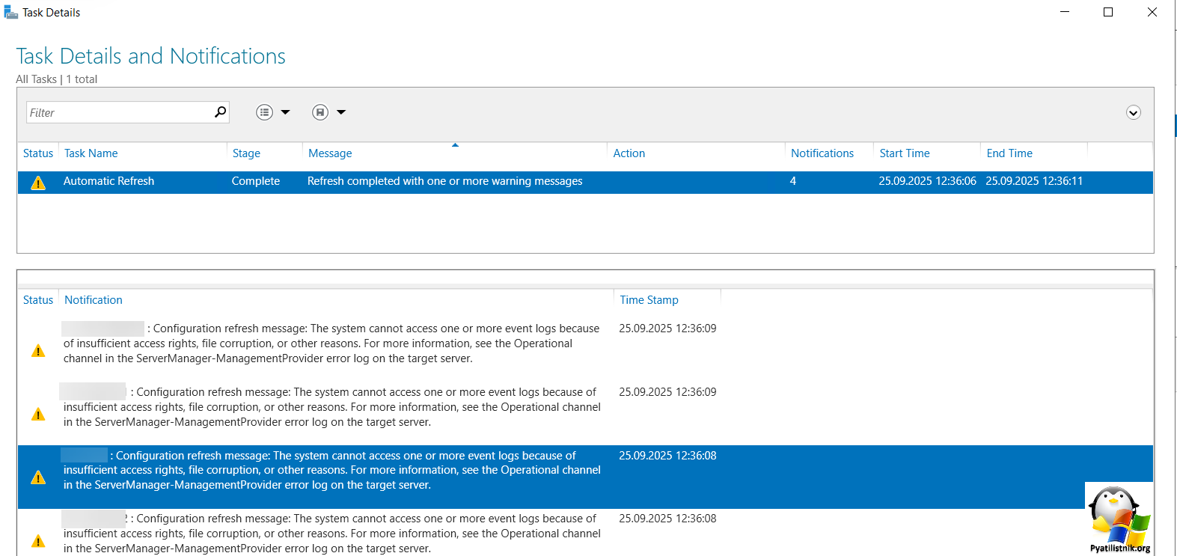Viewport: 1177px width, 556px height.
Task: Click warning icon of second 12:36:09 notification
Action: point(38,414)
